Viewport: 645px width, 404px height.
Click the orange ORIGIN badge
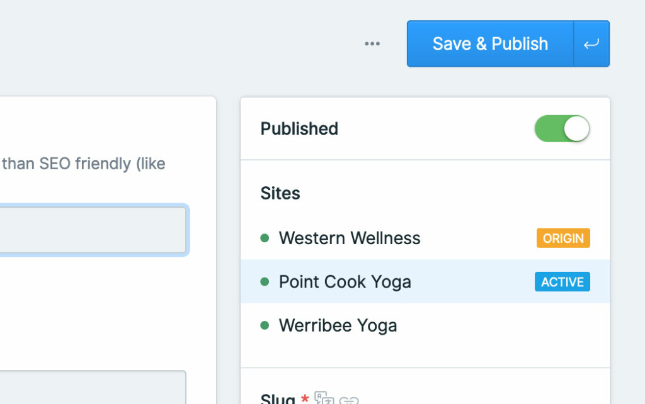click(563, 238)
